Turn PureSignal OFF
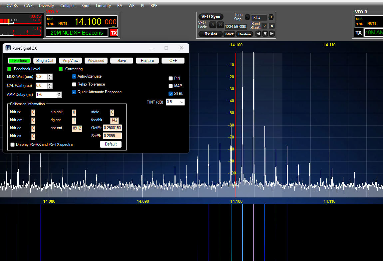 click(173, 61)
